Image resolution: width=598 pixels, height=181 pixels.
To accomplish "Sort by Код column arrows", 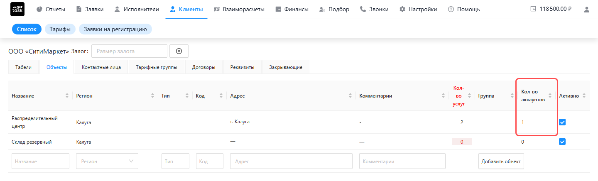I will 221,96.
